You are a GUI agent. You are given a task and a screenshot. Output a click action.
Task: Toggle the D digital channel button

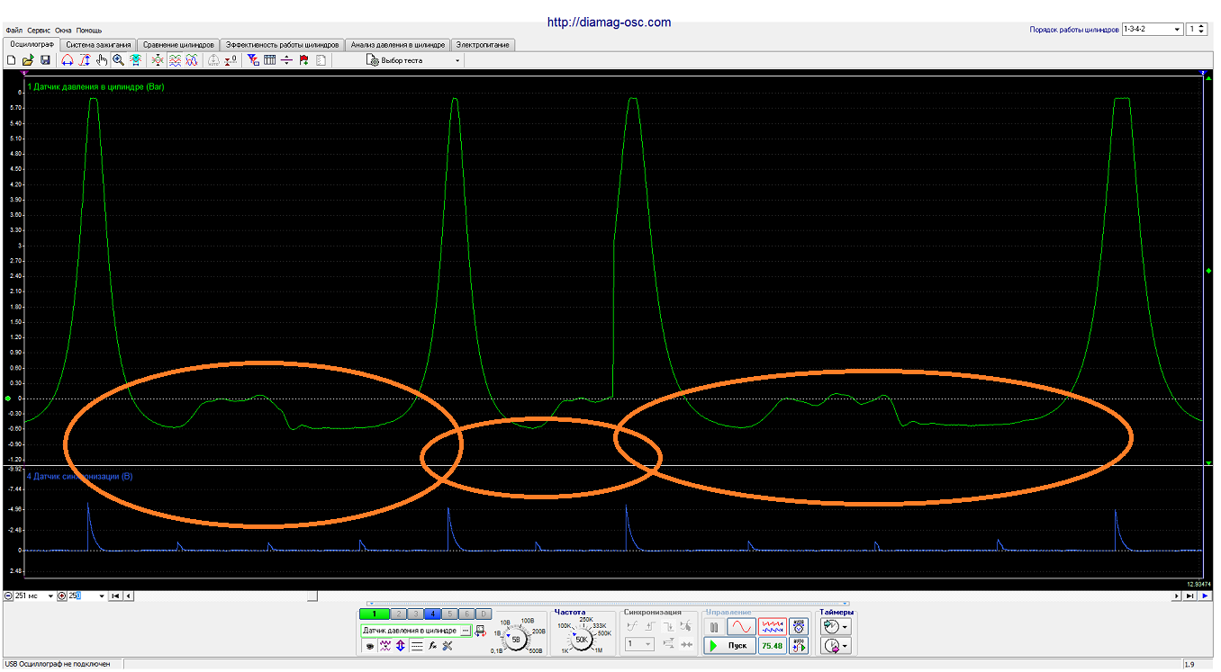[484, 614]
